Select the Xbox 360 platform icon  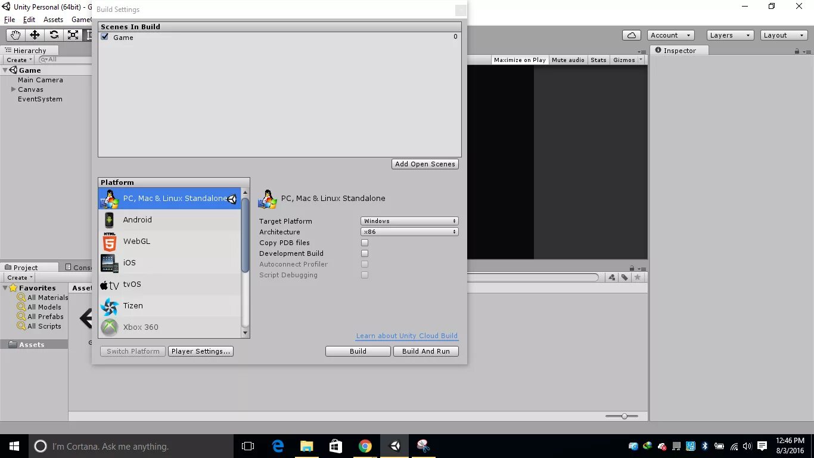110,327
